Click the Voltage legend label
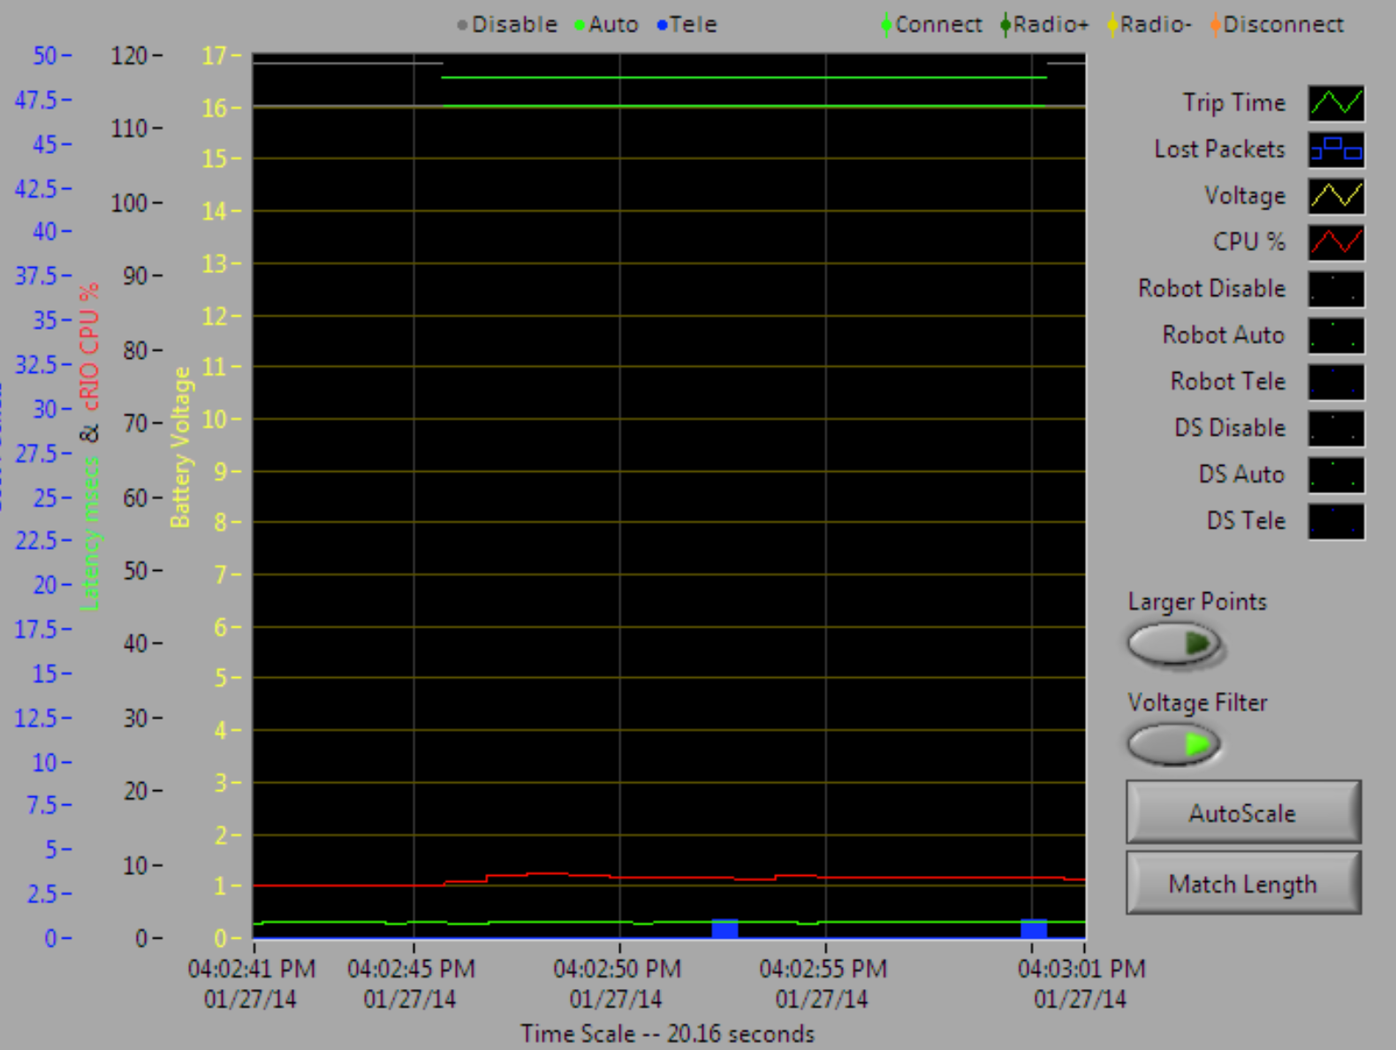This screenshot has width=1396, height=1050. (x=1245, y=195)
